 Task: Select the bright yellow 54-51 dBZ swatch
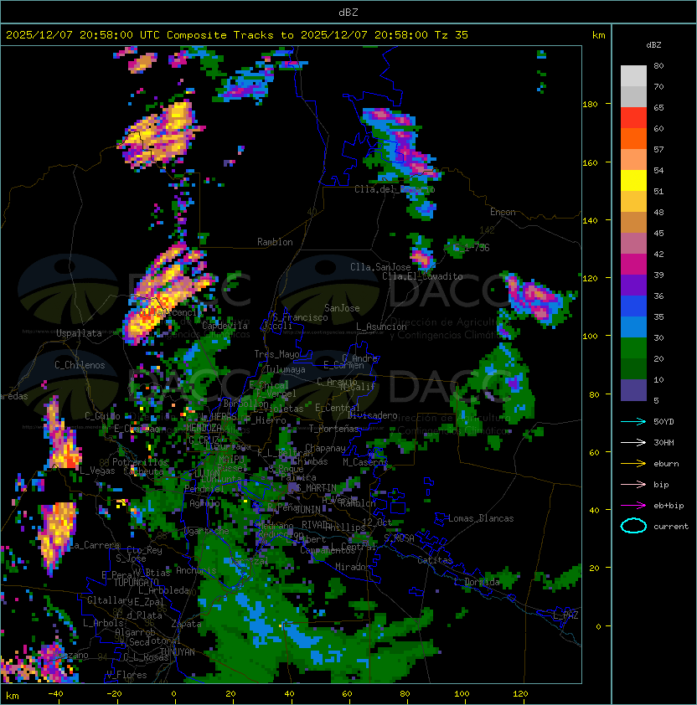pyautogui.click(x=633, y=181)
